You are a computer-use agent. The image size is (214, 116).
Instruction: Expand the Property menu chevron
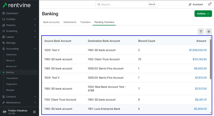(x=35, y=25)
